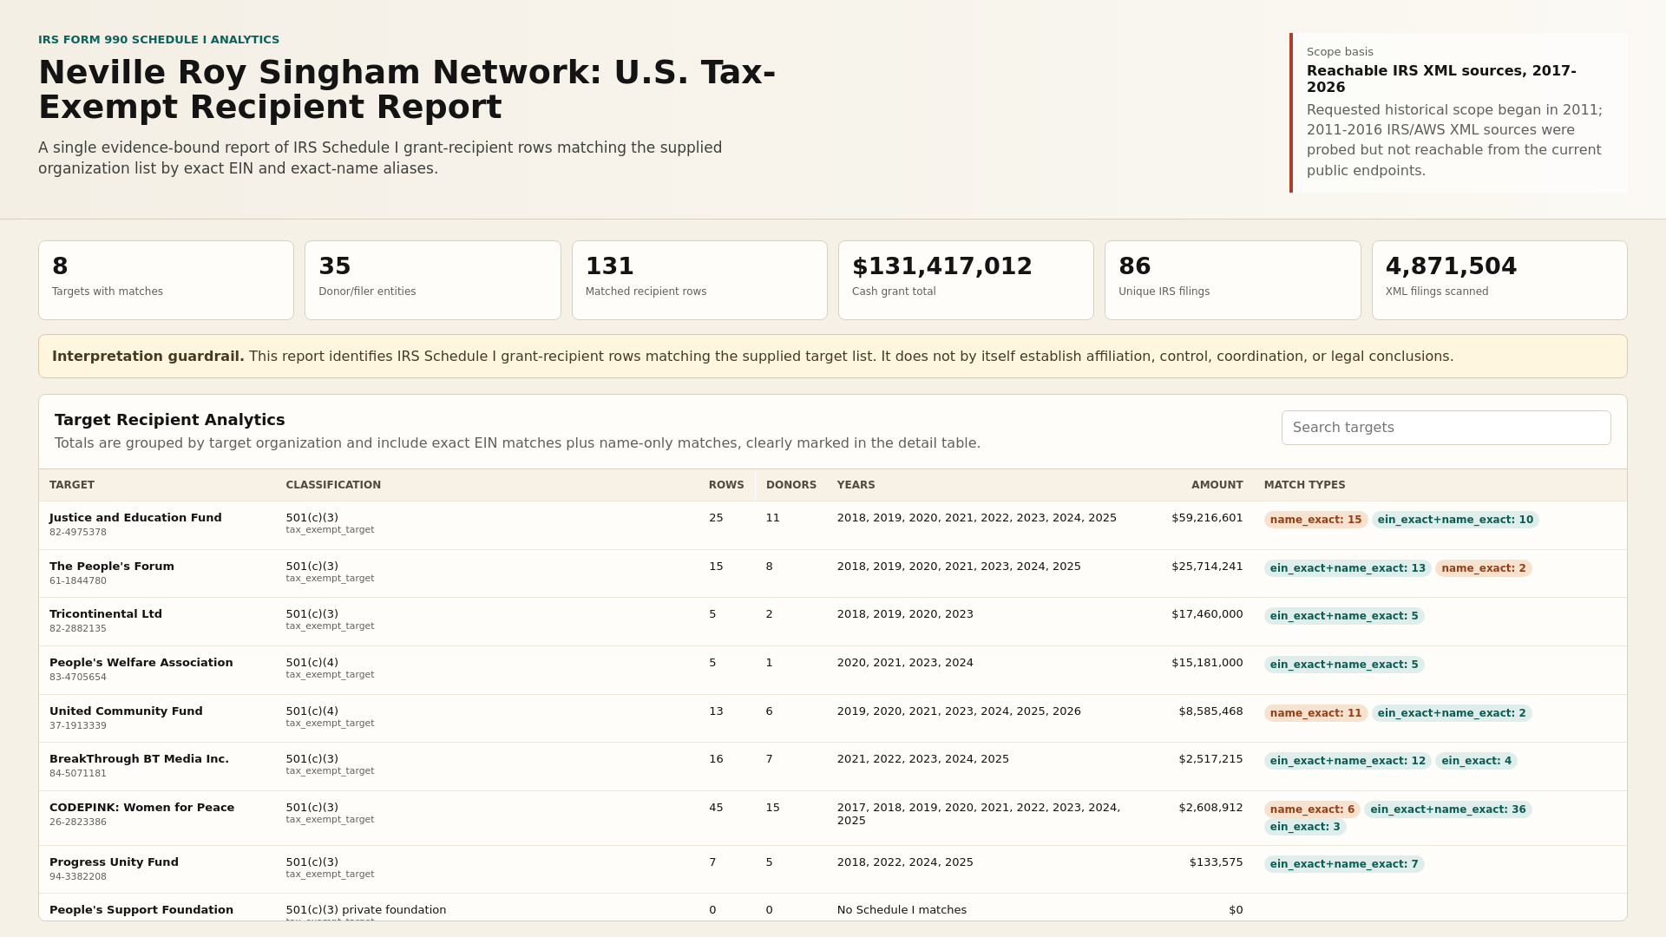The height and width of the screenshot is (937, 1666).
Task: Click the Targets with matches stat card
Action: [x=166, y=280]
